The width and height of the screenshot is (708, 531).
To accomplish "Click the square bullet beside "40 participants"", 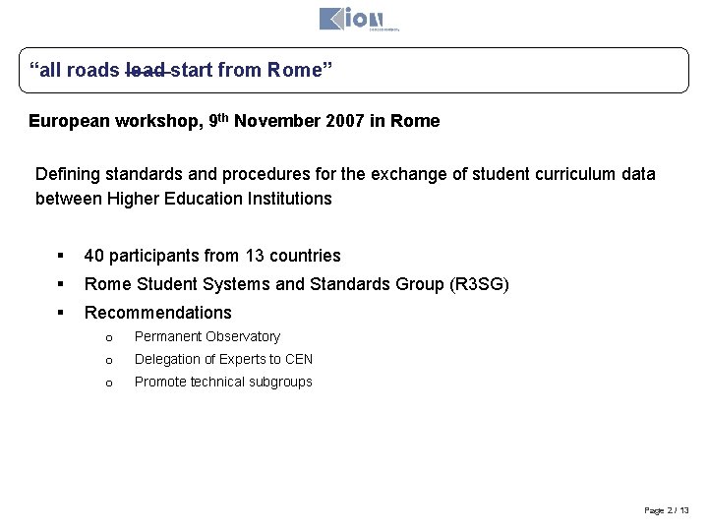I will click(61, 256).
